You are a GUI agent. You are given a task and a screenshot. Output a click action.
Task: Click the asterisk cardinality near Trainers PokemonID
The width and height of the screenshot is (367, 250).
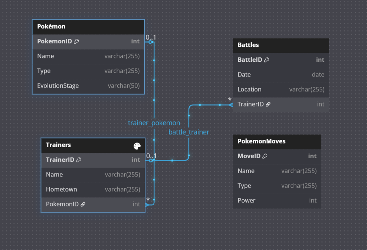click(148, 200)
